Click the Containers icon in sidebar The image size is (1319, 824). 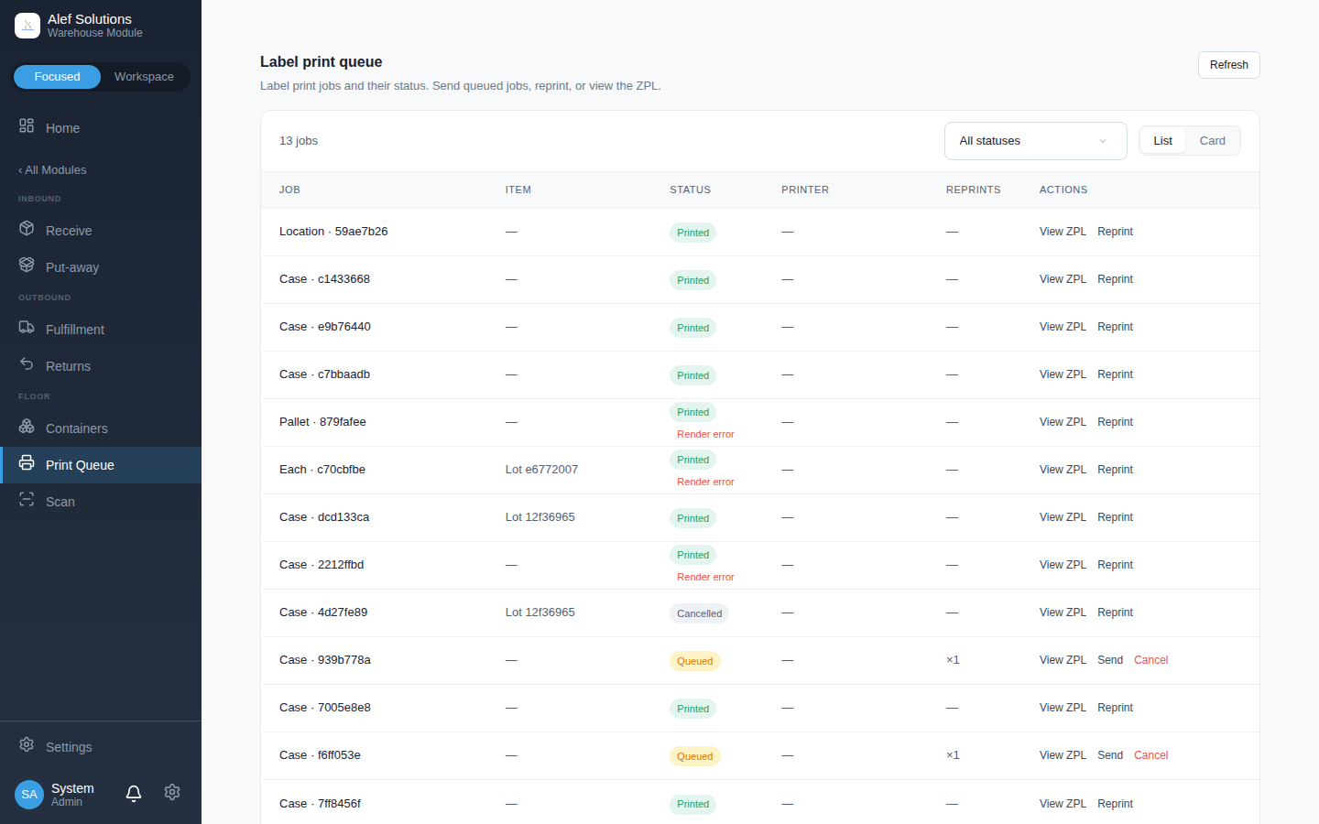point(27,426)
